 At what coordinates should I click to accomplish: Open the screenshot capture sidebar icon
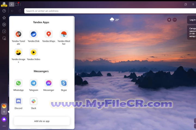click(4, 38)
